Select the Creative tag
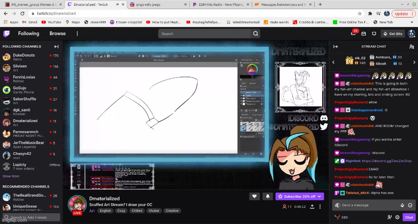 pyautogui.click(x=172, y=211)
